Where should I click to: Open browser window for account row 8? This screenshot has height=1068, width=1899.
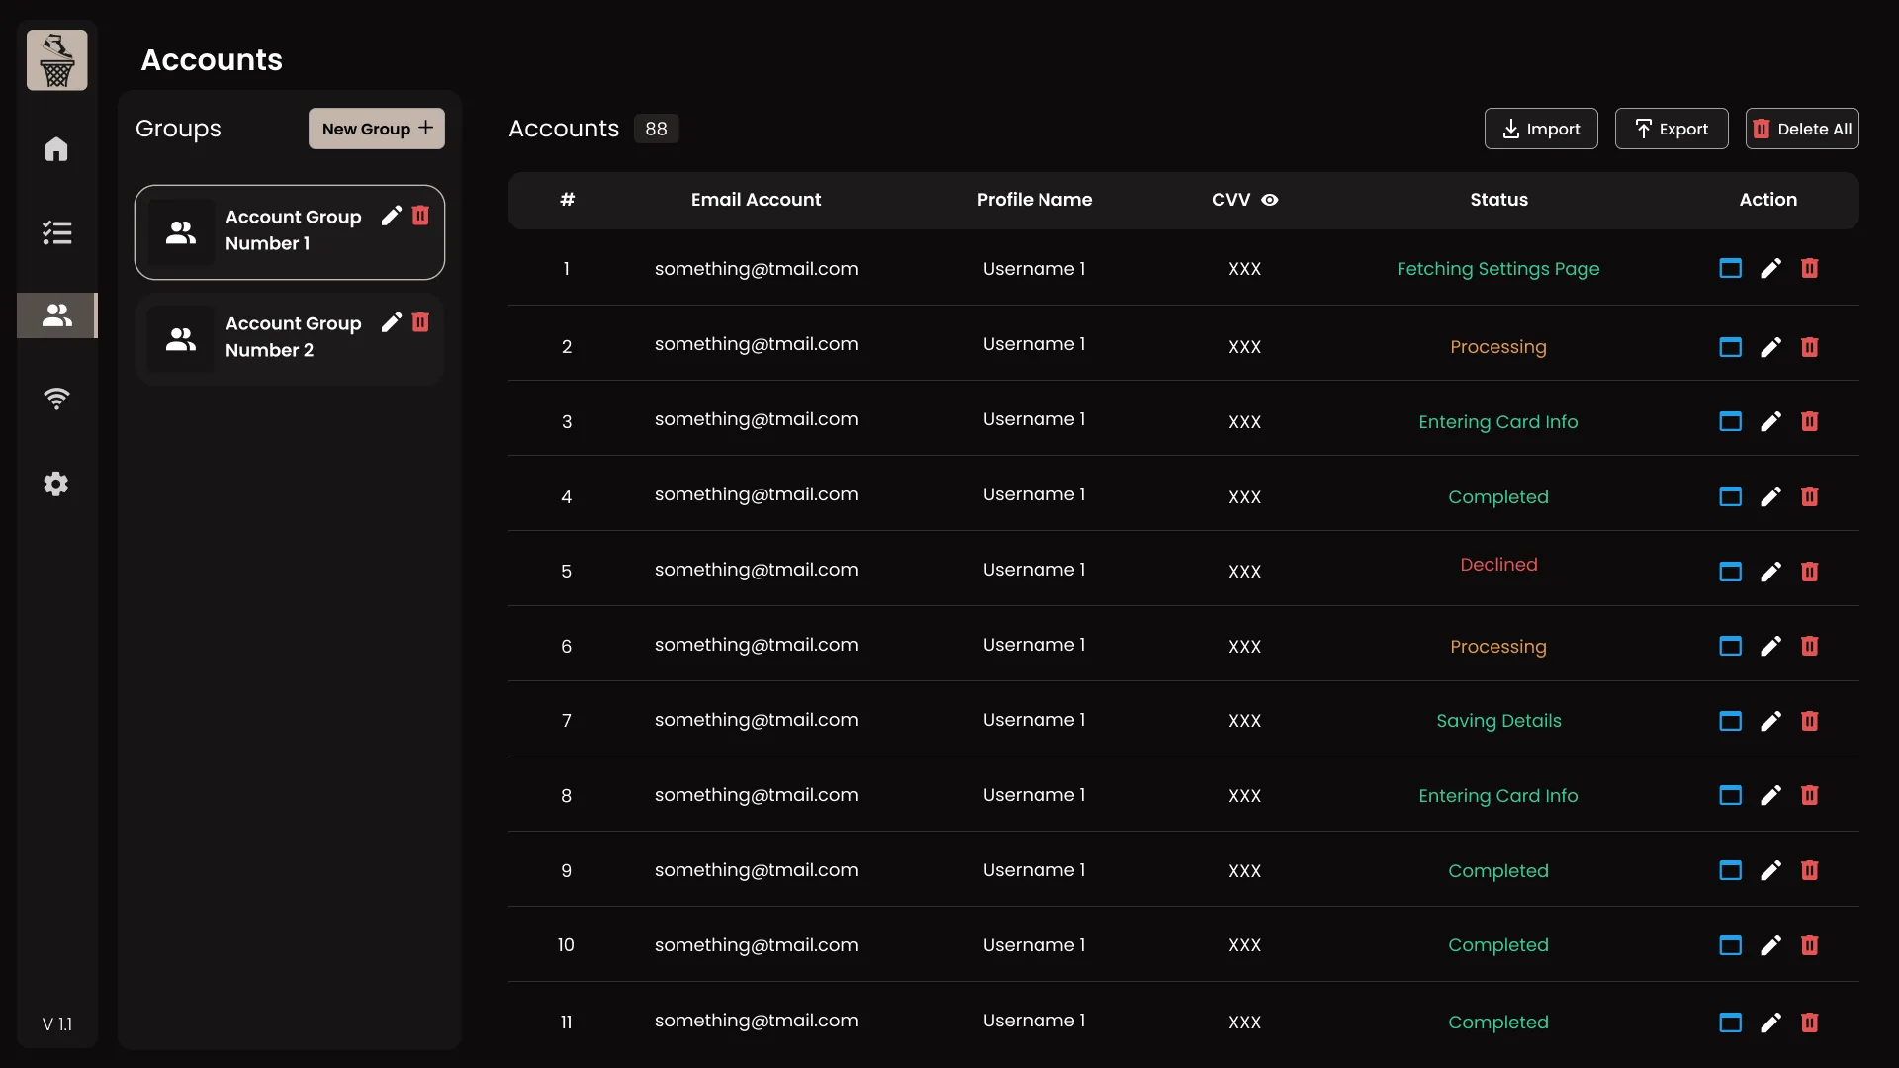point(1730,795)
